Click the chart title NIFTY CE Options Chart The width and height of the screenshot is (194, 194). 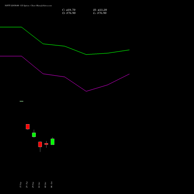tap(28, 5)
